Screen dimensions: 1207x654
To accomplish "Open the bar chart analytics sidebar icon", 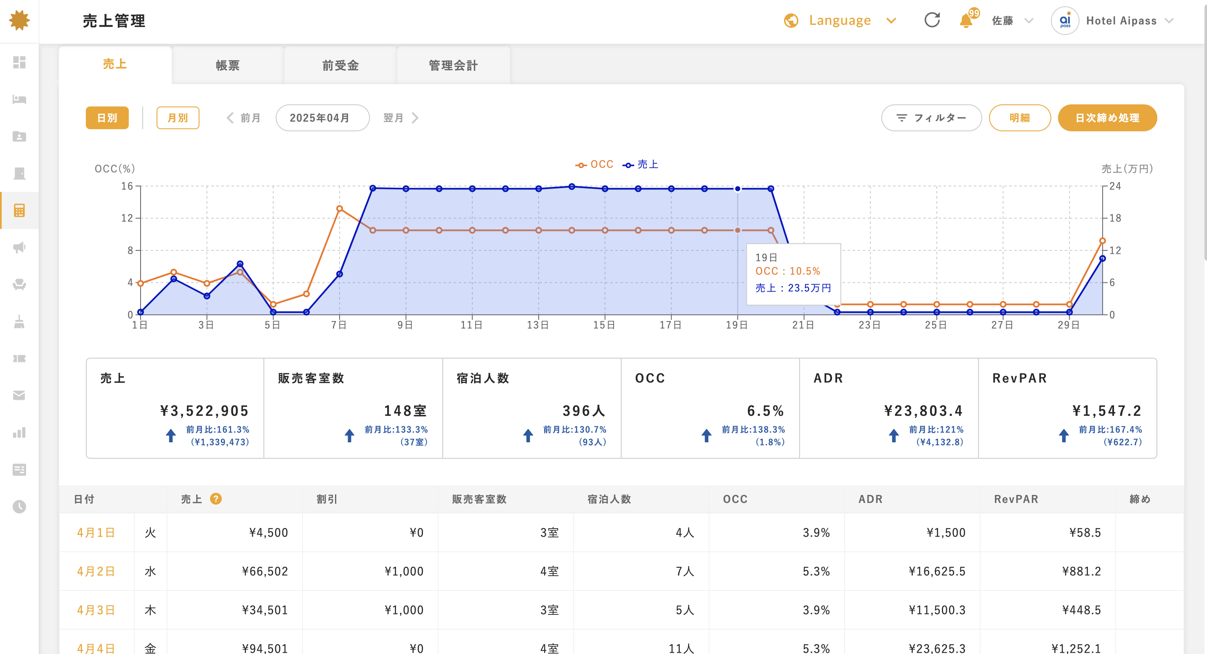I will click(x=19, y=432).
